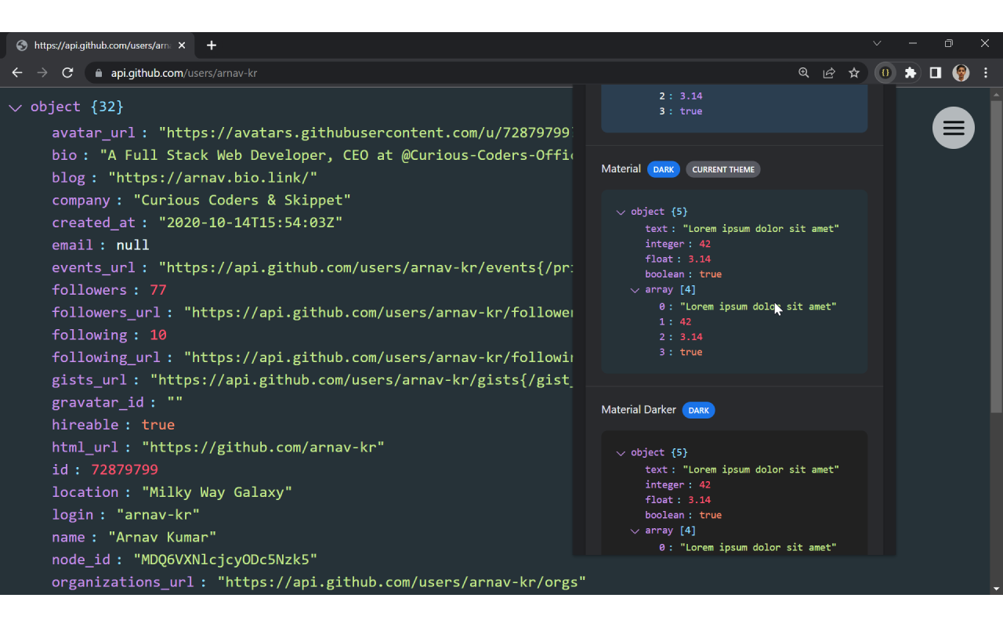1003x627 pixels.
Task: Select CURRENT THEME badge next to Material
Action: pyautogui.click(x=722, y=169)
